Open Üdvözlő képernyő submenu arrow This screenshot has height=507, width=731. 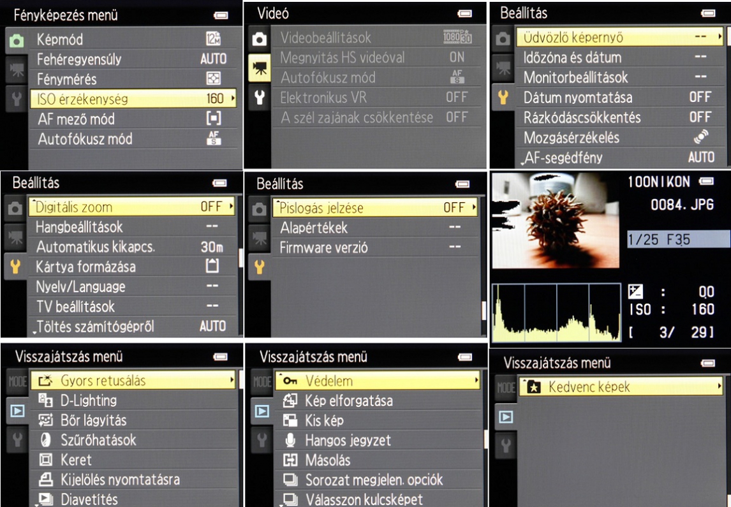tap(721, 38)
